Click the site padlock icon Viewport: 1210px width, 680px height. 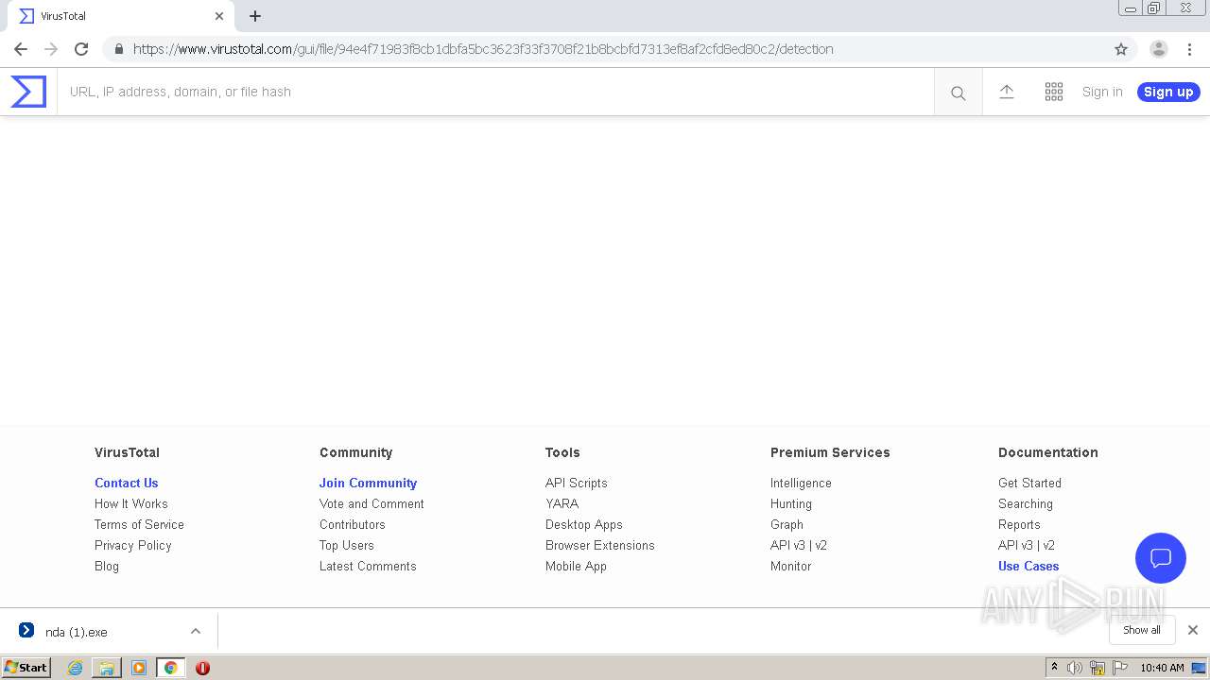tap(119, 49)
